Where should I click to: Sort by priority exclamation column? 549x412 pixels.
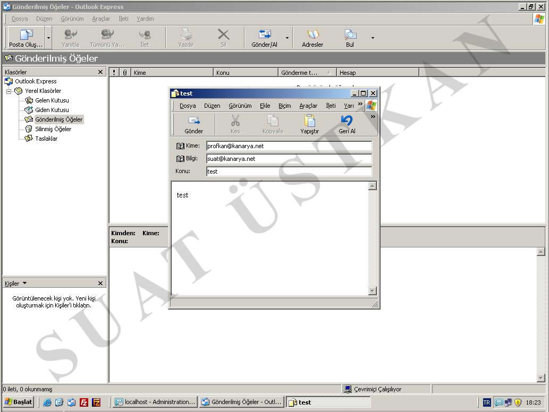114,72
